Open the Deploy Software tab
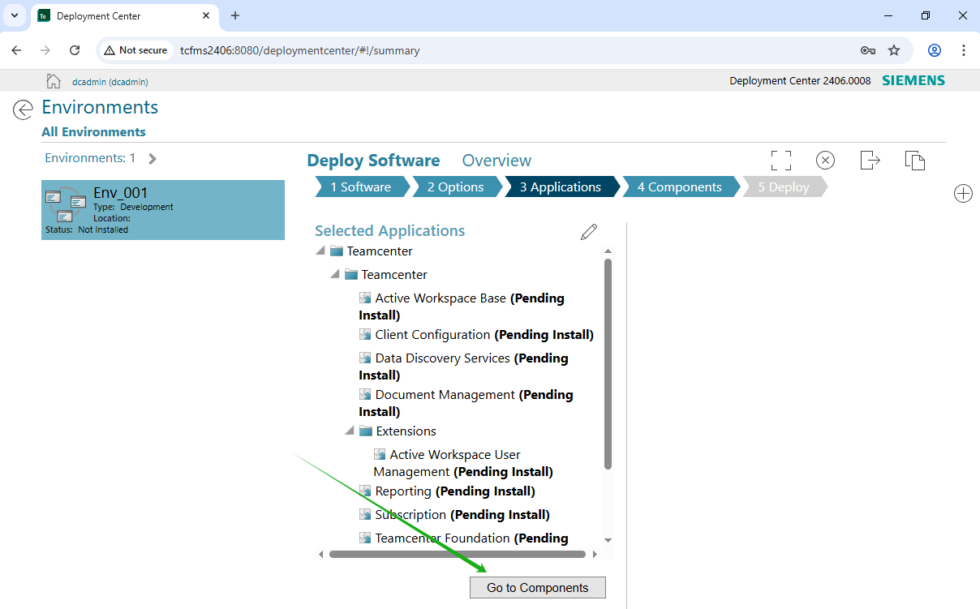 (373, 161)
